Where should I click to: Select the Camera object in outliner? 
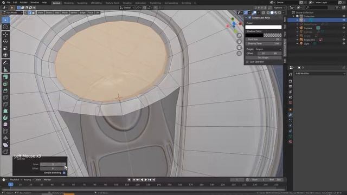tap(308, 28)
